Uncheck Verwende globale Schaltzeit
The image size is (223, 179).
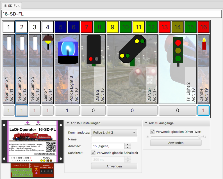(93, 153)
